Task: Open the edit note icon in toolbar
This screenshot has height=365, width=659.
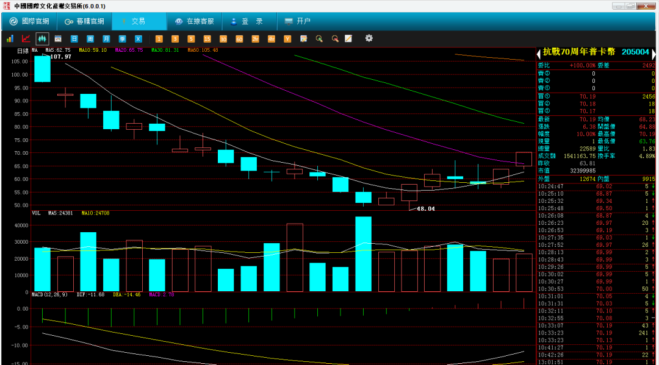Action: 303,38
